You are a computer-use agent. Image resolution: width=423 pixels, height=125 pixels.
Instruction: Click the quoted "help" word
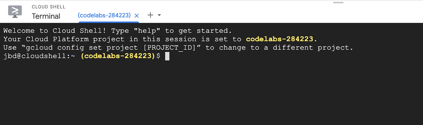147,31
